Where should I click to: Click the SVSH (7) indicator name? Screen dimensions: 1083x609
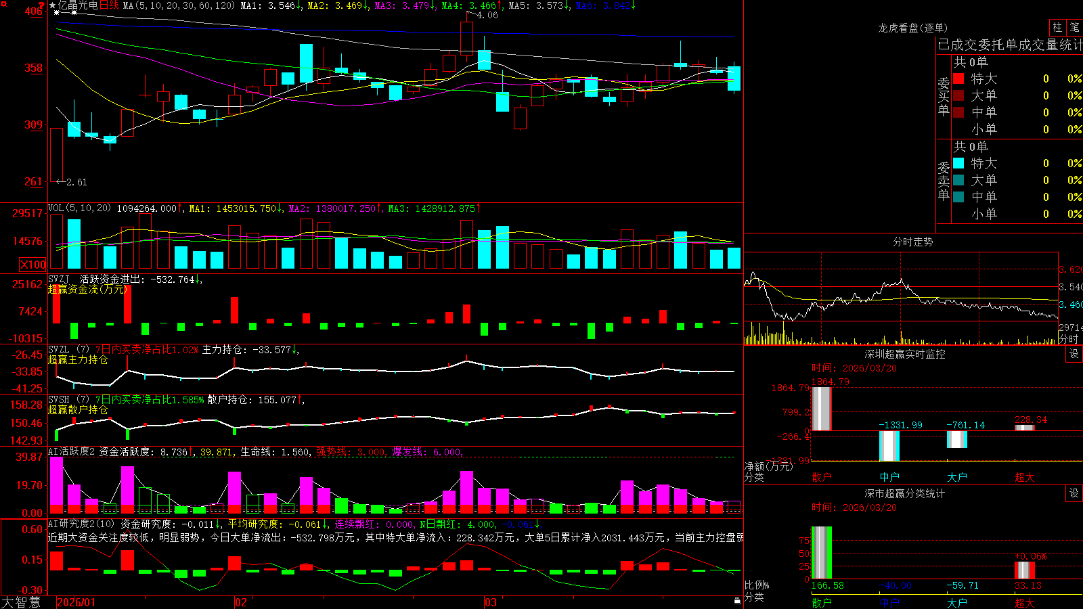point(68,399)
